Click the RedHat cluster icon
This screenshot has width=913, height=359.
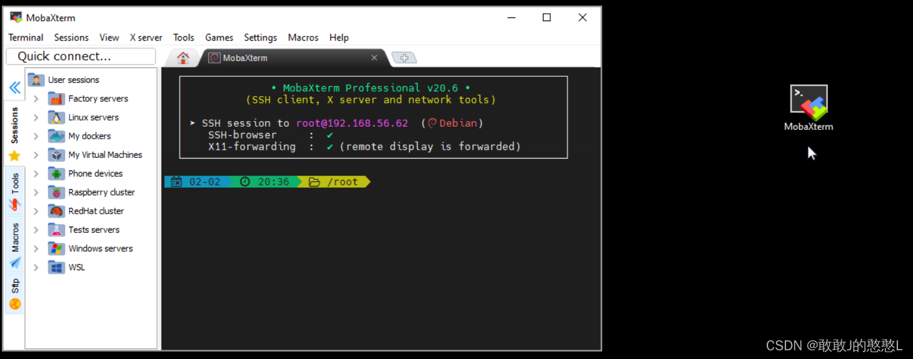tap(56, 211)
